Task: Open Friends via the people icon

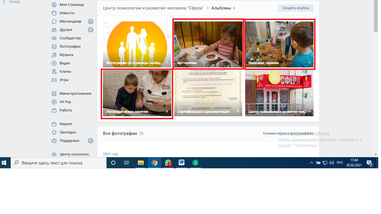Action: 54,30
